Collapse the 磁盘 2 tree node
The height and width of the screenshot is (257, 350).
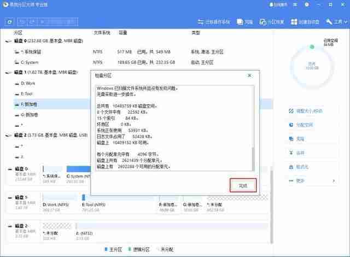[7, 134]
